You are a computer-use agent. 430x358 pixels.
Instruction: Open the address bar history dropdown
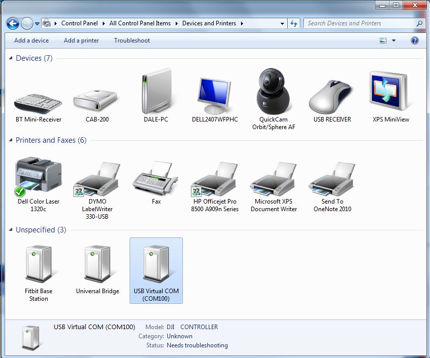(x=282, y=23)
